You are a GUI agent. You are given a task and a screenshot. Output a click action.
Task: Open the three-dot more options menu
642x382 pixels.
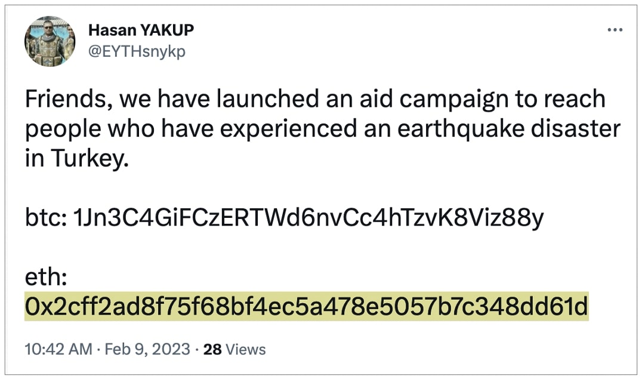click(x=615, y=30)
